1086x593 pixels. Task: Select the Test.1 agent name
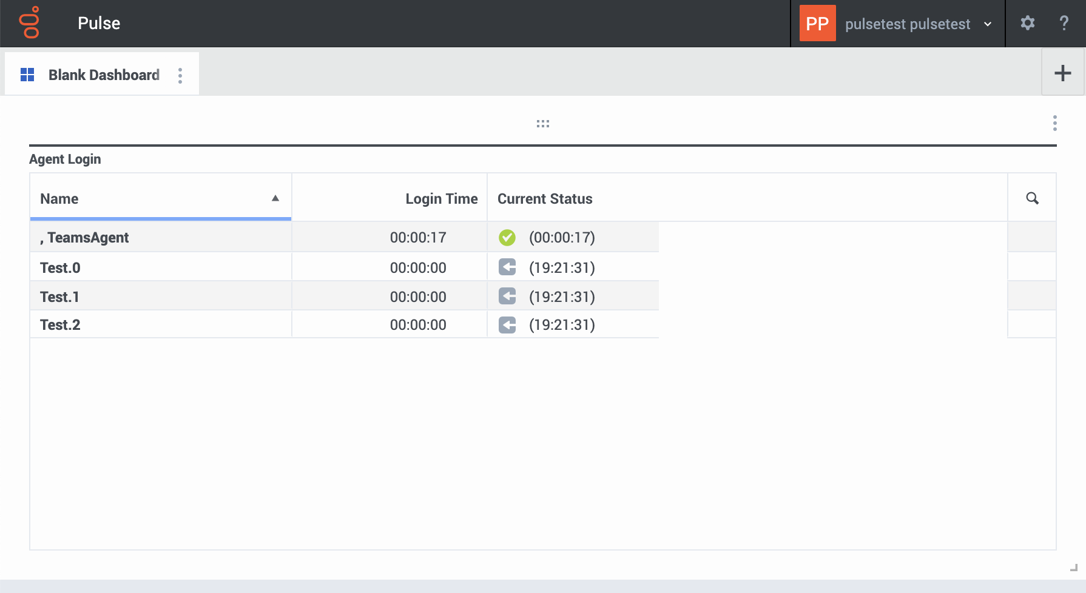(x=59, y=297)
